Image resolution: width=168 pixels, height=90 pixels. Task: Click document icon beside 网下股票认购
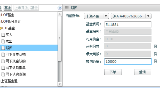click(x=3, y=55)
